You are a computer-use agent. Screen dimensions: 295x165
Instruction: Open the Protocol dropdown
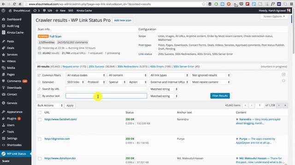point(96,82)
